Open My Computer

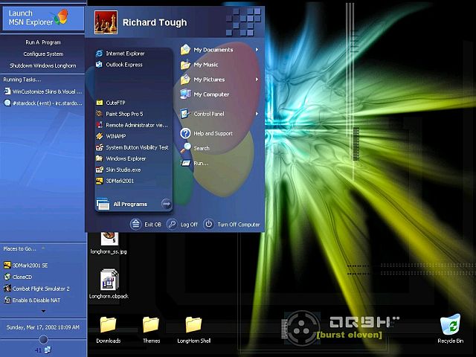tap(210, 94)
